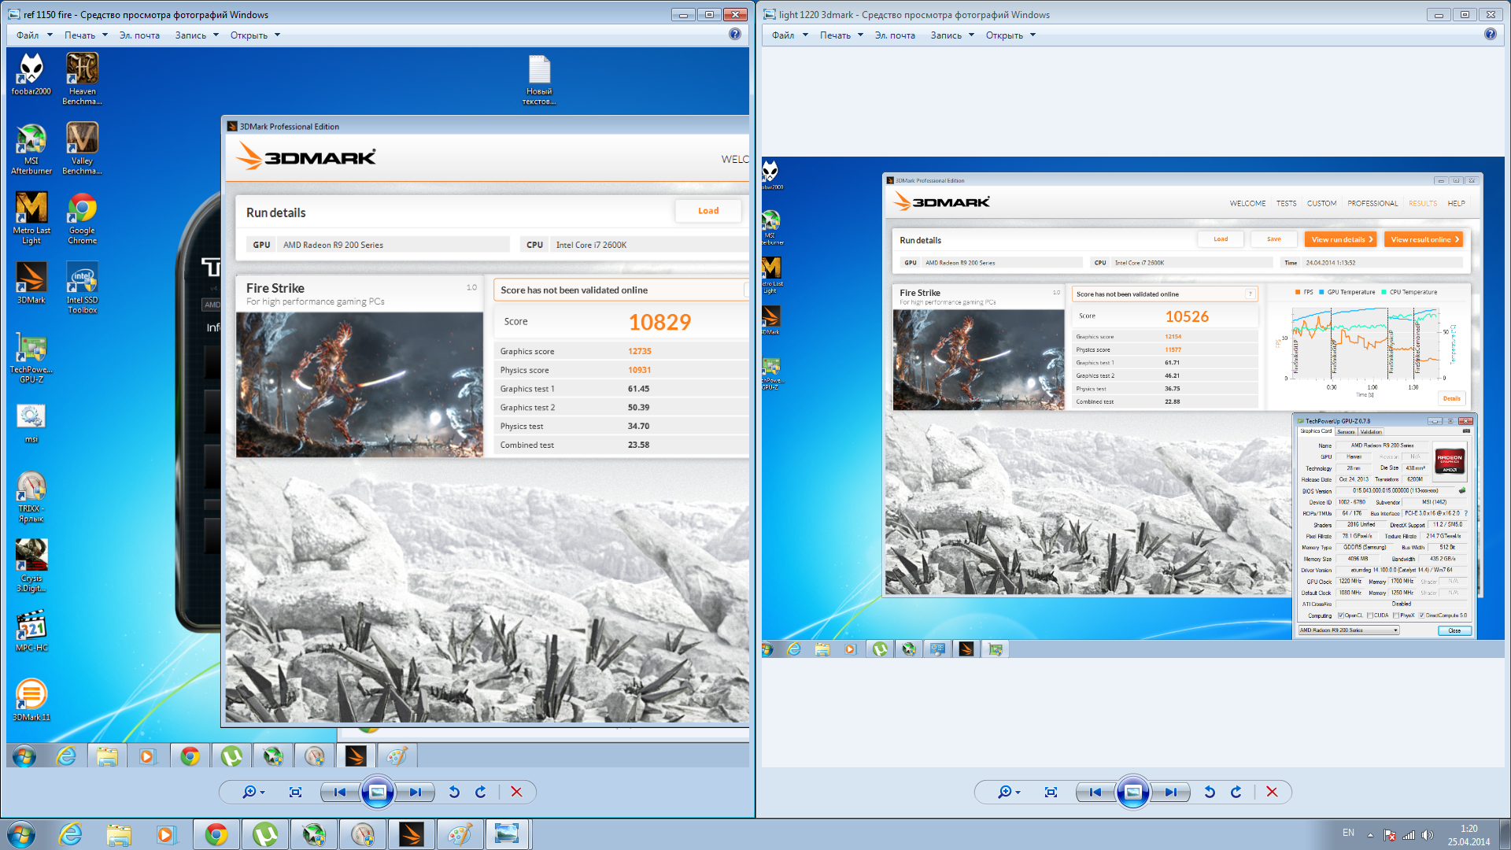Expand Печать dropdown in the 'light 1220 3dmark' window

[841, 35]
